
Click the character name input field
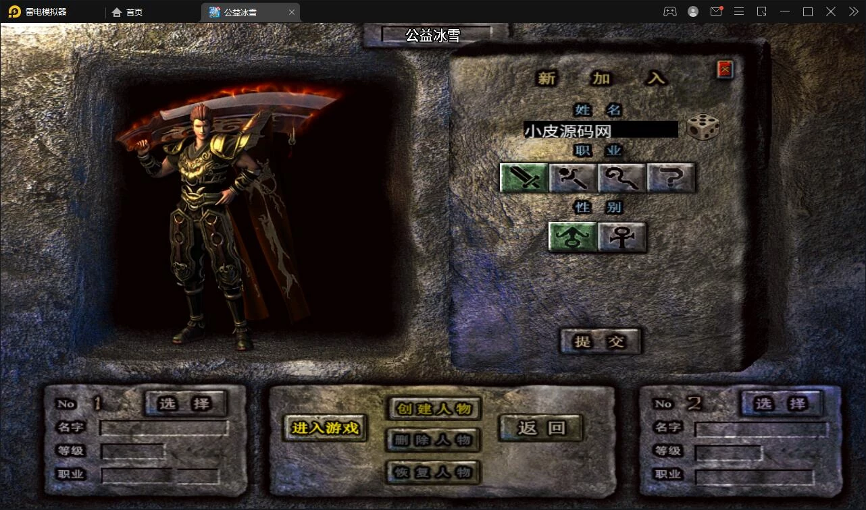600,130
